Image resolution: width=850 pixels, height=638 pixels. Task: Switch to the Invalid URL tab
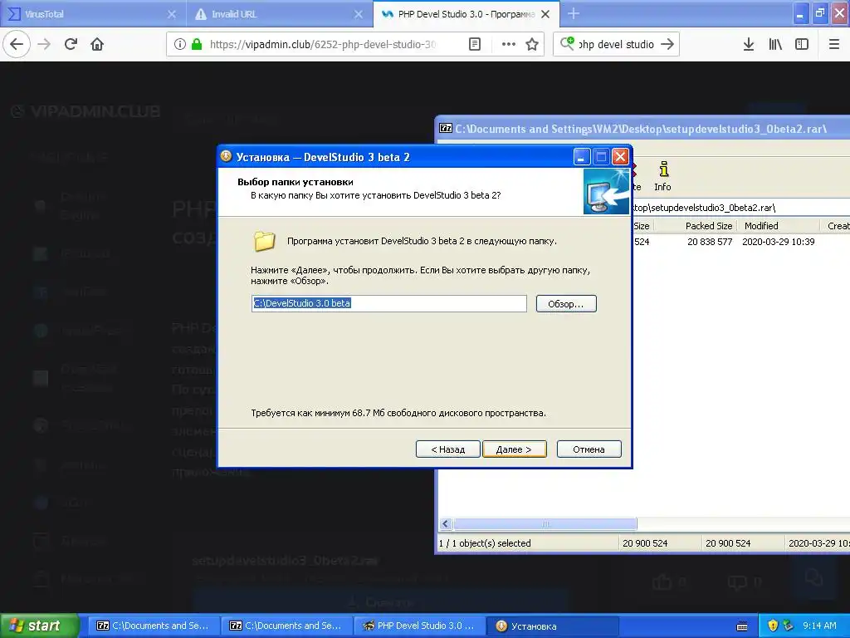[x=279, y=14]
